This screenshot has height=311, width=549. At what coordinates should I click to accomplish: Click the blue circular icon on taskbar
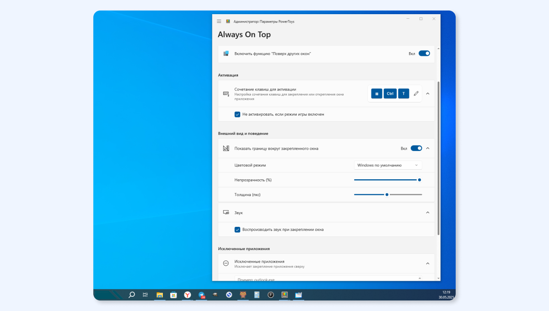tap(229, 295)
